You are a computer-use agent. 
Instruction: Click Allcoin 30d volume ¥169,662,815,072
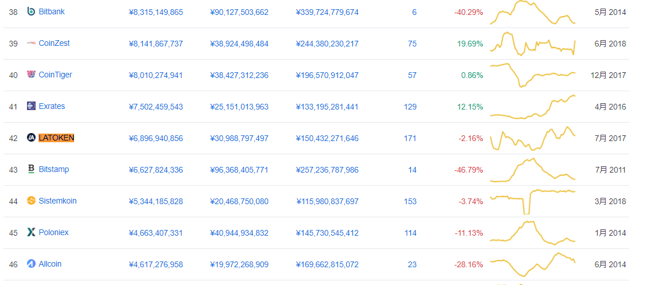327,264
